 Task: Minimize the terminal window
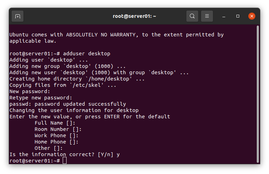pyautogui.click(x=224, y=16)
